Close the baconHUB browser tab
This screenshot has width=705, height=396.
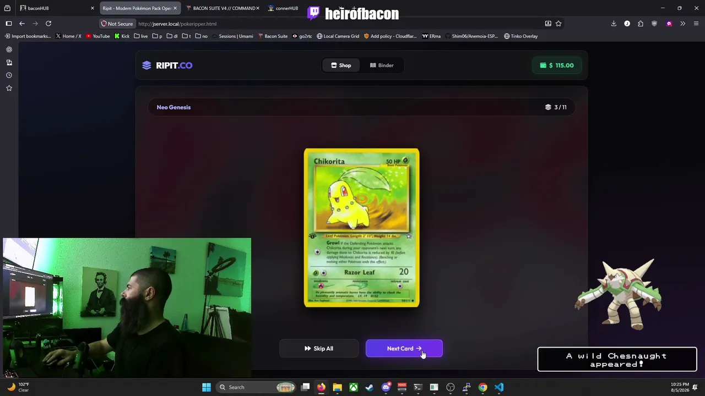(x=93, y=8)
